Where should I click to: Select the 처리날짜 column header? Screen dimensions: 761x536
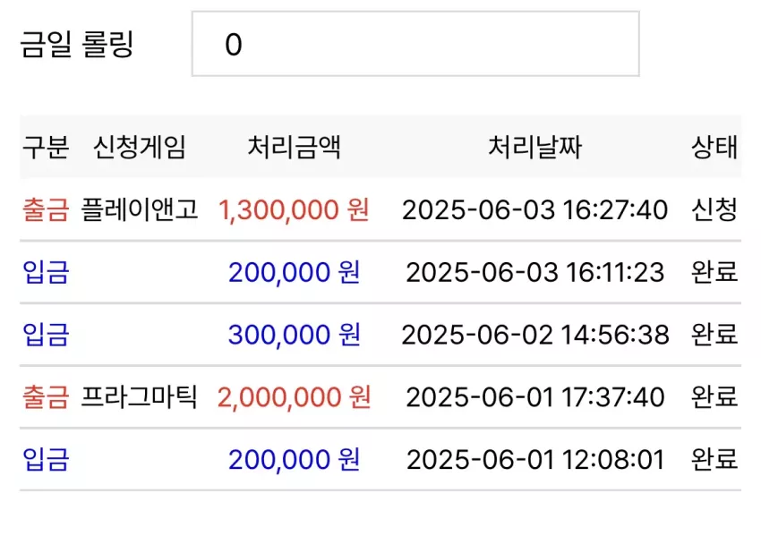[x=534, y=147]
